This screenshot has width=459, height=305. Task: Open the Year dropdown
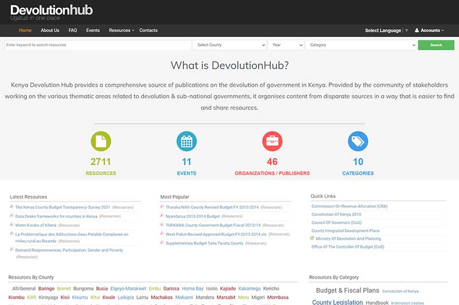coord(286,45)
